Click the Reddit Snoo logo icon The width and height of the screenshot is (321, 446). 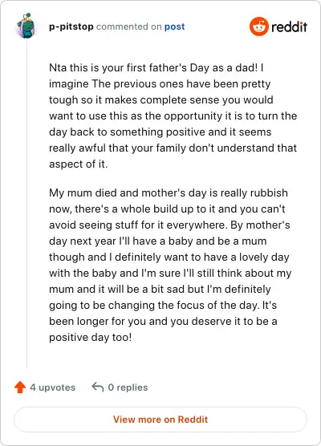[258, 26]
